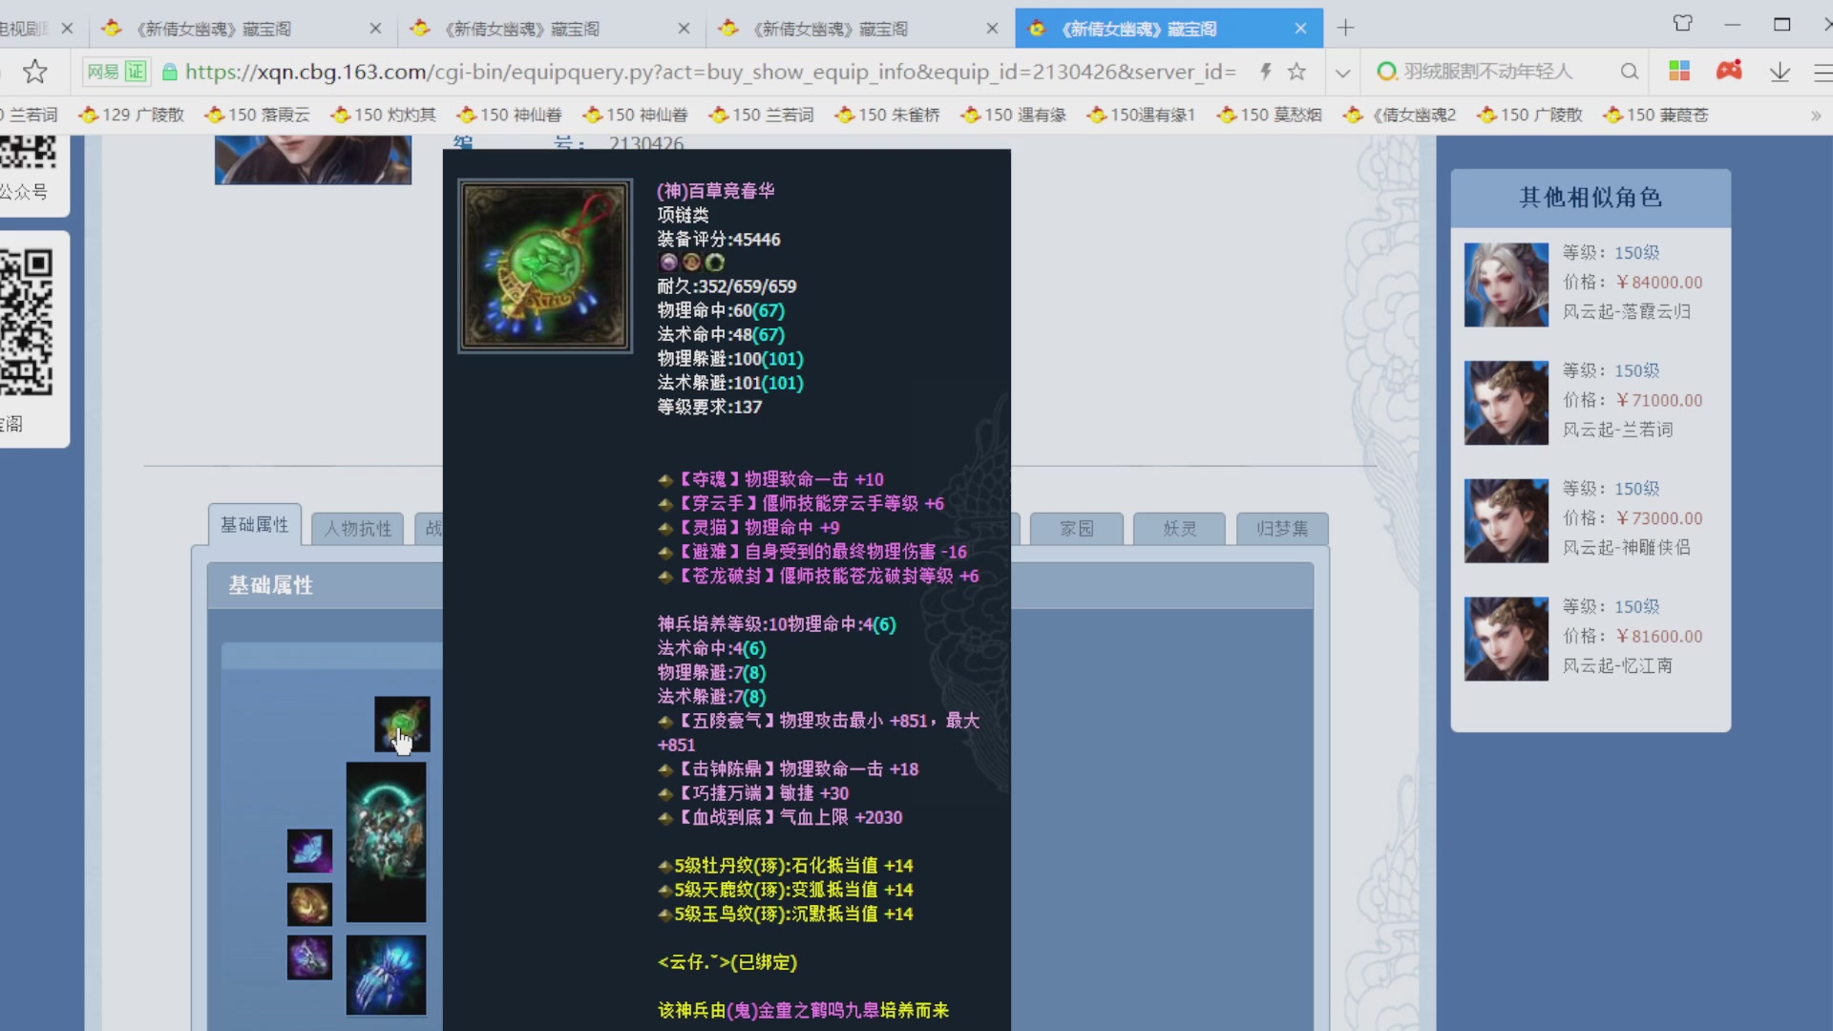Click server name 风云起-忆江南
This screenshot has height=1031, width=1833.
[x=1618, y=666]
